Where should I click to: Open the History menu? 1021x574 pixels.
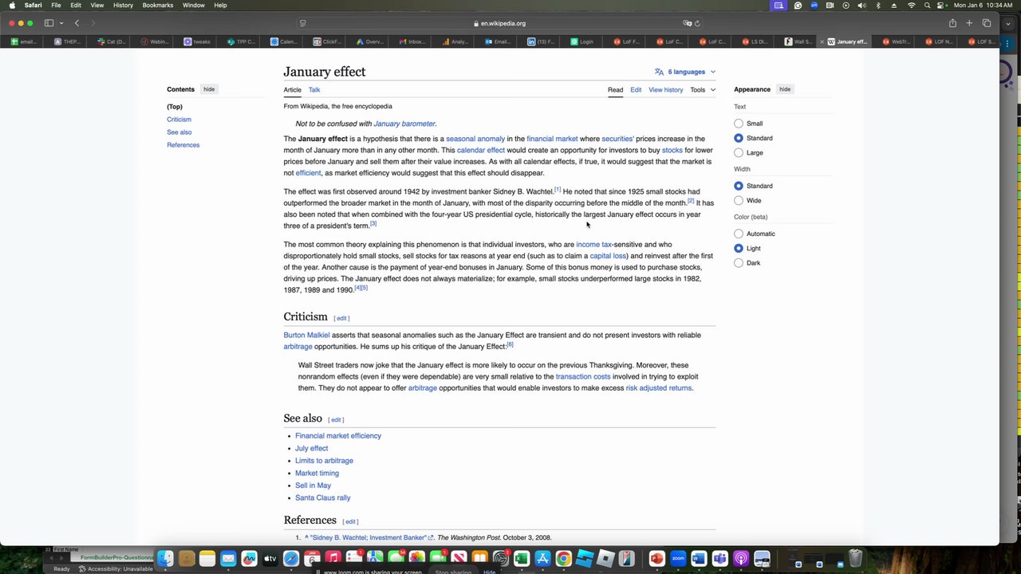pos(123,5)
